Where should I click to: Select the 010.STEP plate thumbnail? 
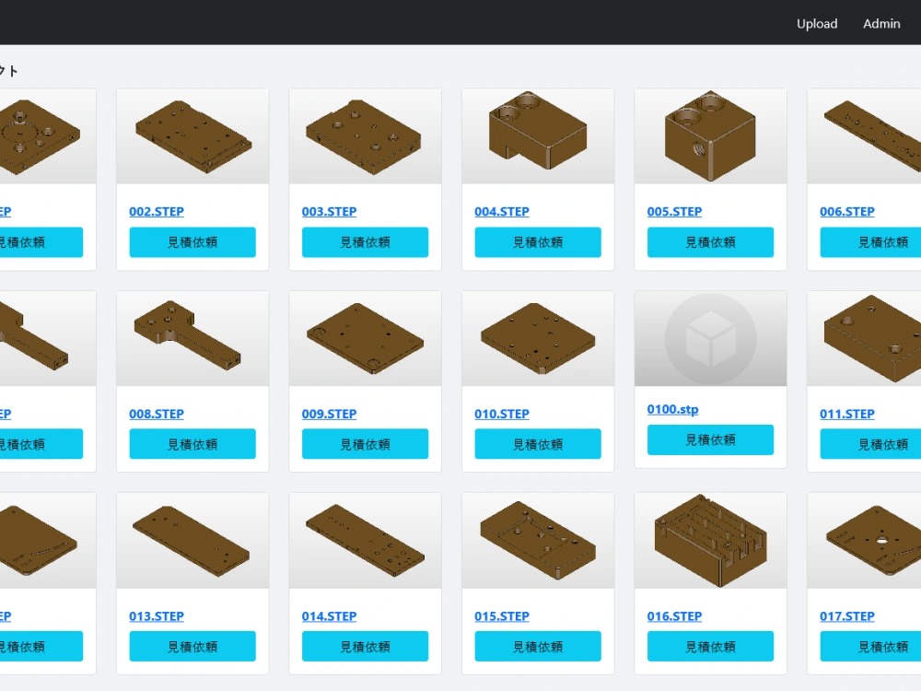pos(538,338)
